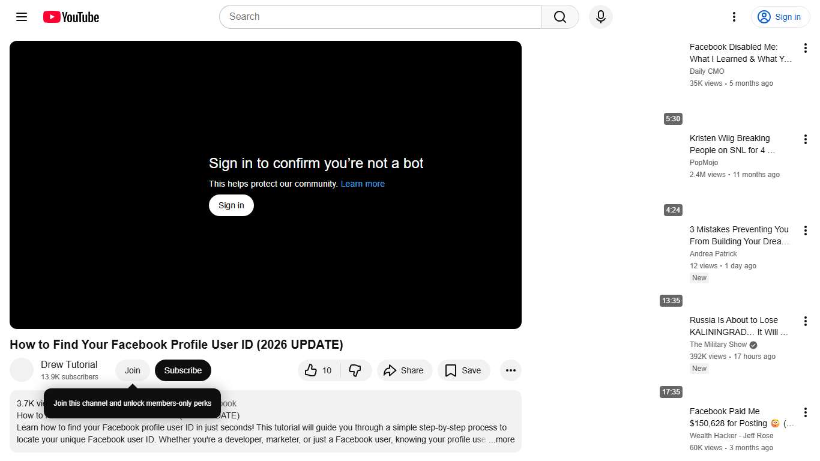
Task: Open the Learn more link
Action: coord(363,184)
